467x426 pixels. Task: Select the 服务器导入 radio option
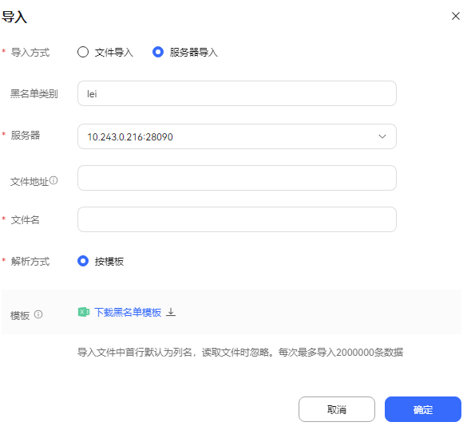click(158, 52)
